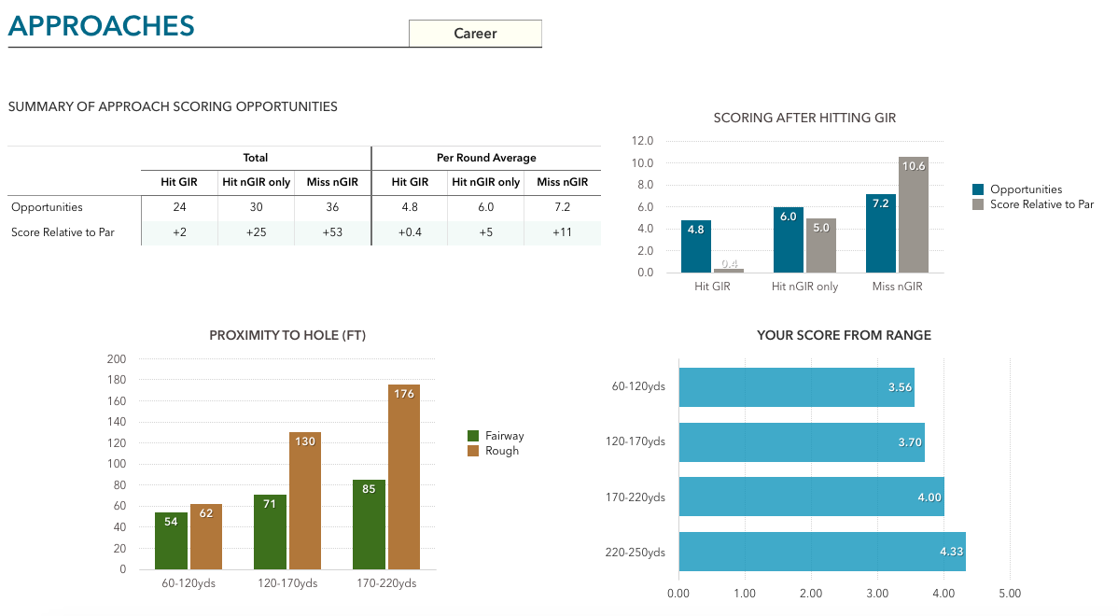Select the 220-250yds score bar
Image resolution: width=1118 pixels, height=616 pixels.
coord(821,552)
